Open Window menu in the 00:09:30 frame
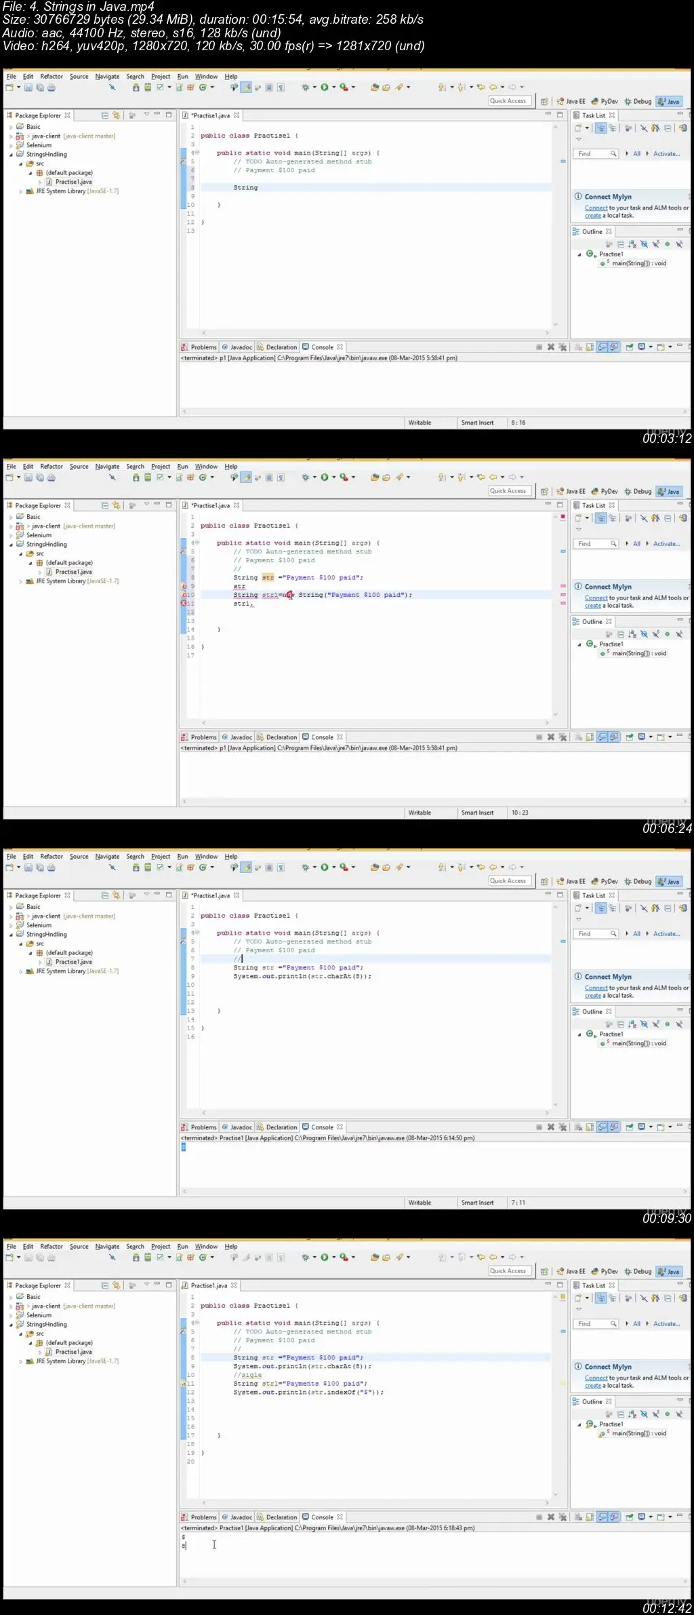Image resolution: width=694 pixels, height=1615 pixels. (206, 857)
